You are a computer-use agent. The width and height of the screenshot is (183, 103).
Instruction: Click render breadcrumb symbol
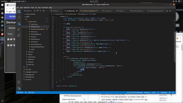pos(93,14)
